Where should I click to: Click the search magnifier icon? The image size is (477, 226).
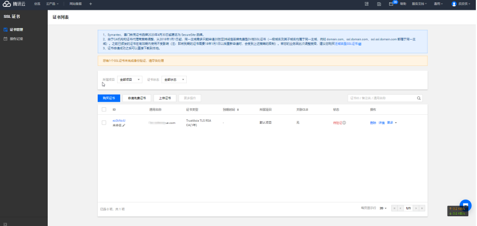click(419, 98)
